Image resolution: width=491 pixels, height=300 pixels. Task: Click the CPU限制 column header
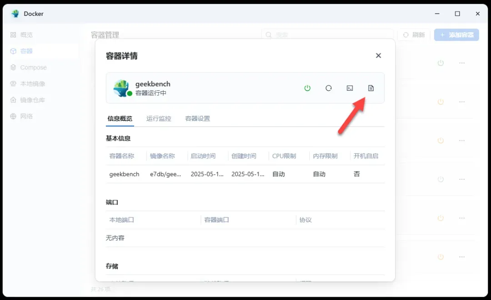tap(284, 156)
